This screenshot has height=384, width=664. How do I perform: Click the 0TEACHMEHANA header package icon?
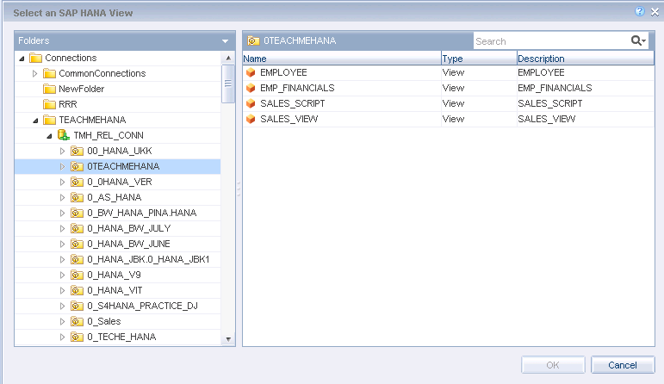tap(253, 40)
